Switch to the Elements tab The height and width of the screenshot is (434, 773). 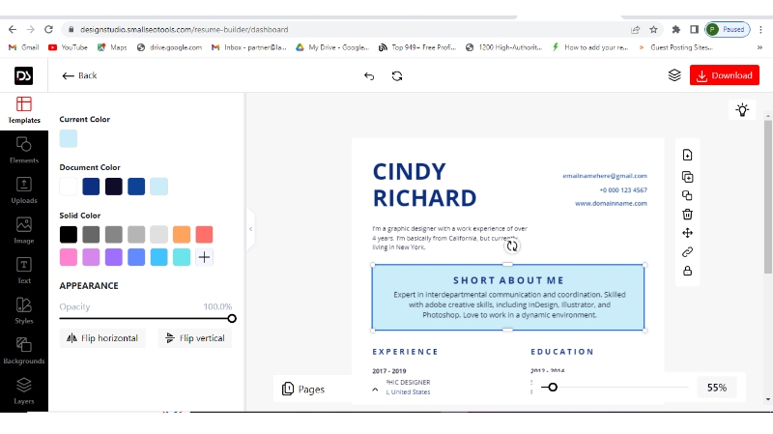pos(23,149)
